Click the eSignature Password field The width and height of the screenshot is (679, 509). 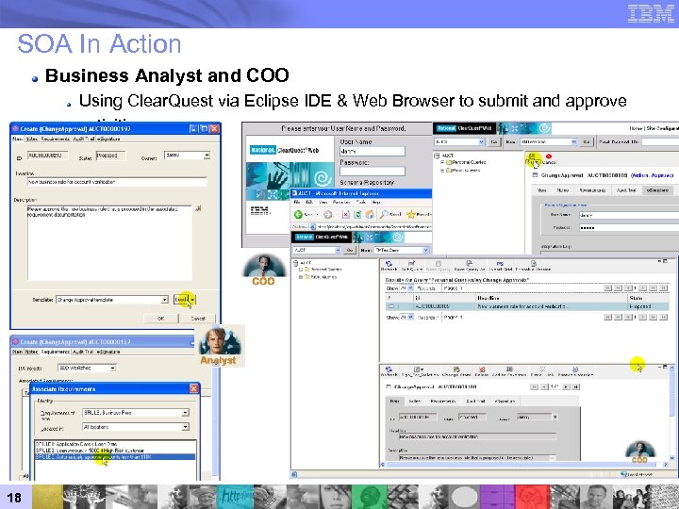[629, 228]
